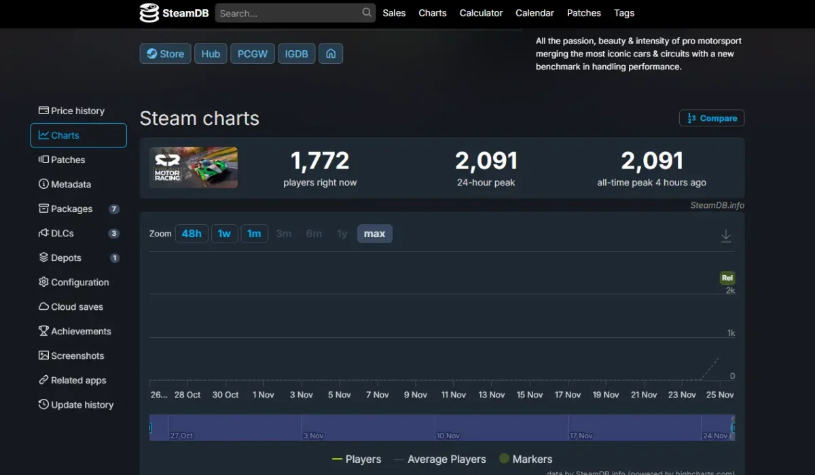Open the Calculator page

pos(481,13)
